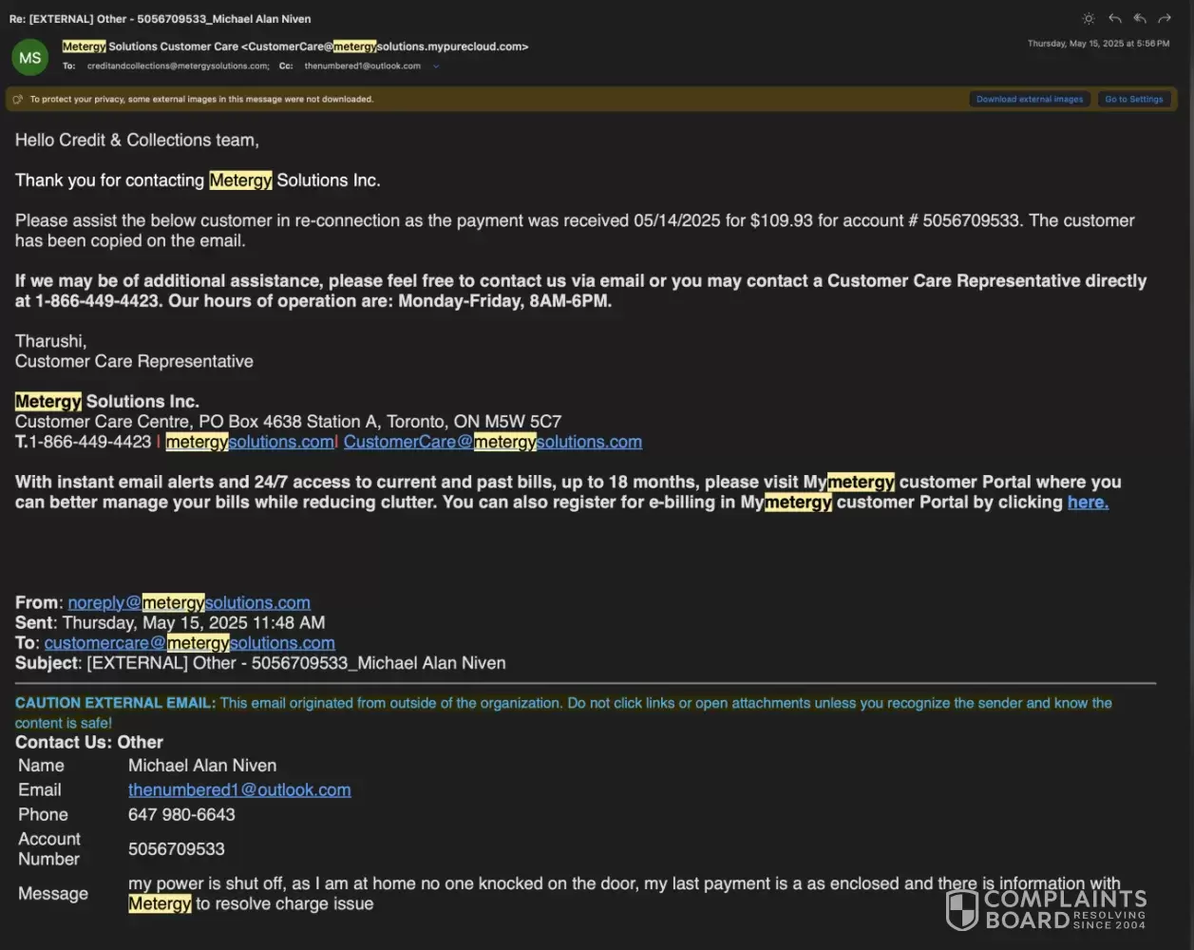This screenshot has height=950, width=1194.
Task: Click the Cc recipient thenumbered1@outlook.com
Action: point(363,66)
